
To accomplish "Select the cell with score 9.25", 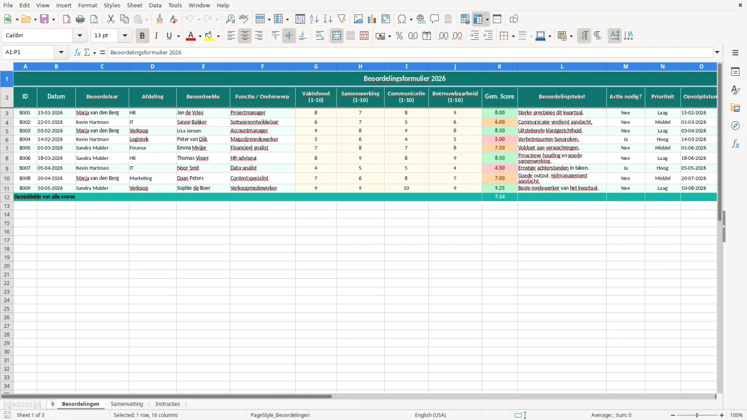I will click(499, 188).
